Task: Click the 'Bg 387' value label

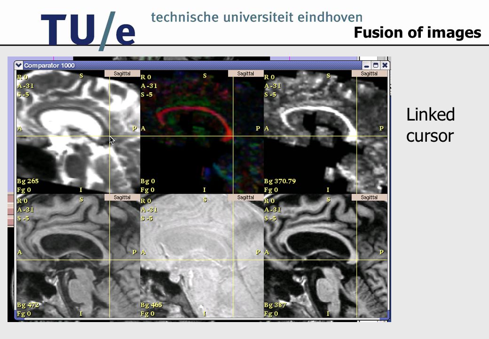Action: click(275, 305)
